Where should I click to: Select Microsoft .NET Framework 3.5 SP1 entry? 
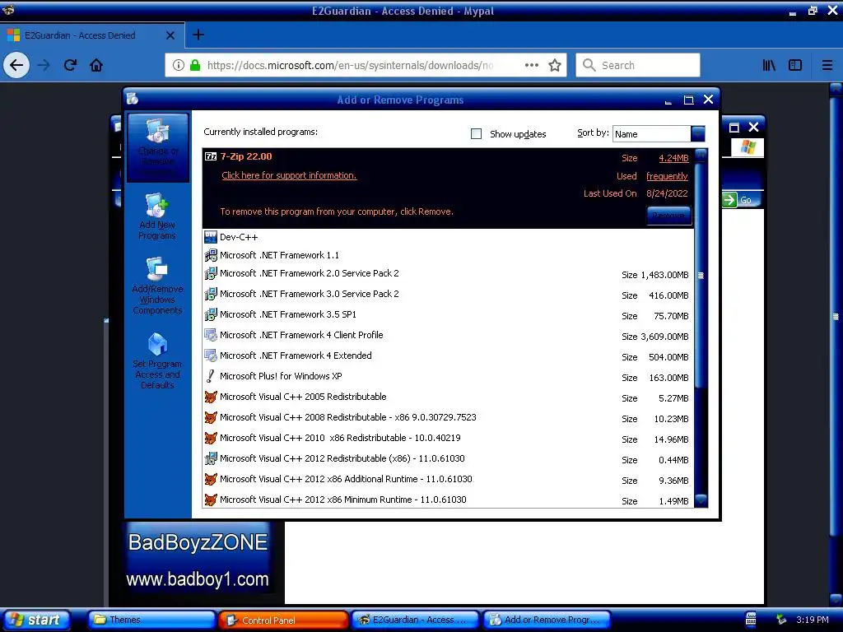449,315
